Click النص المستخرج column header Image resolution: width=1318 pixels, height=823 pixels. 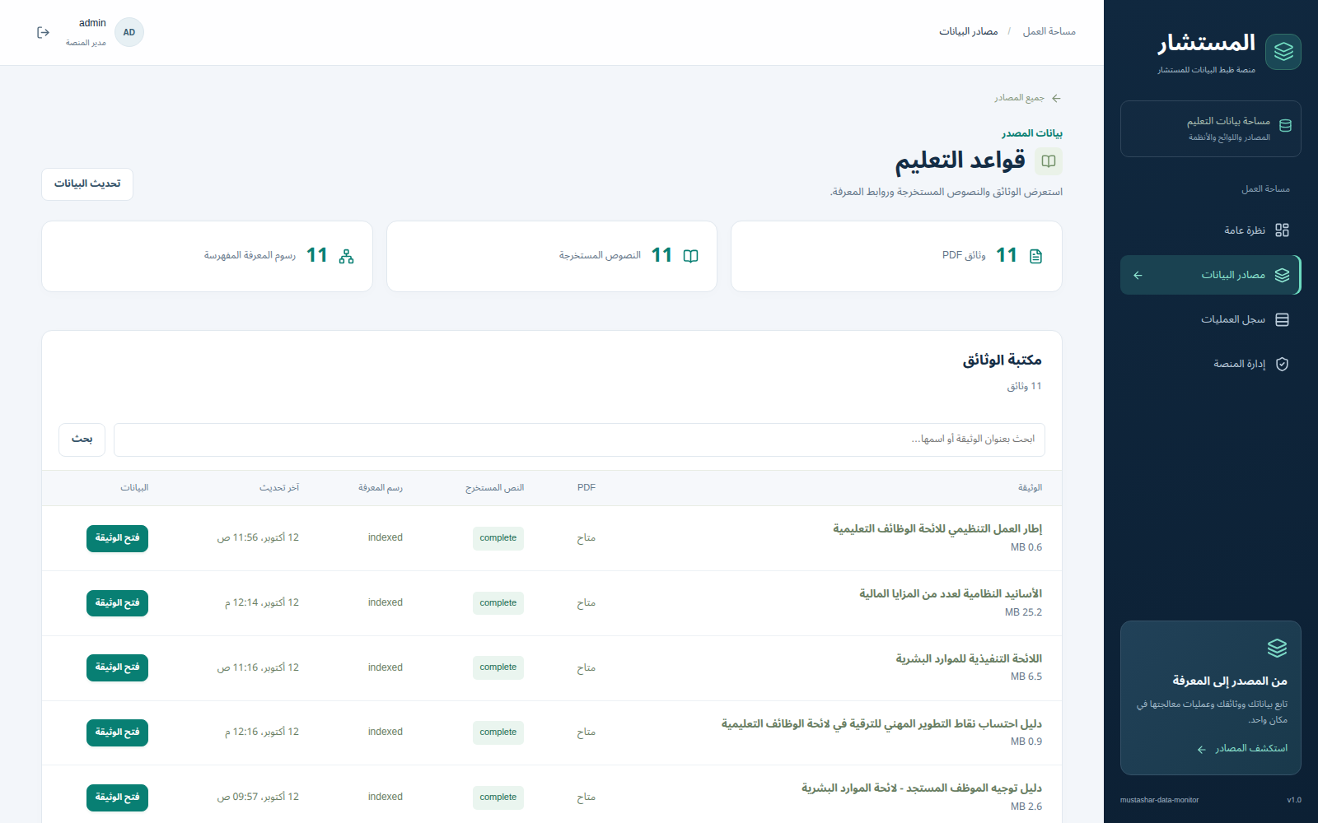[494, 488]
